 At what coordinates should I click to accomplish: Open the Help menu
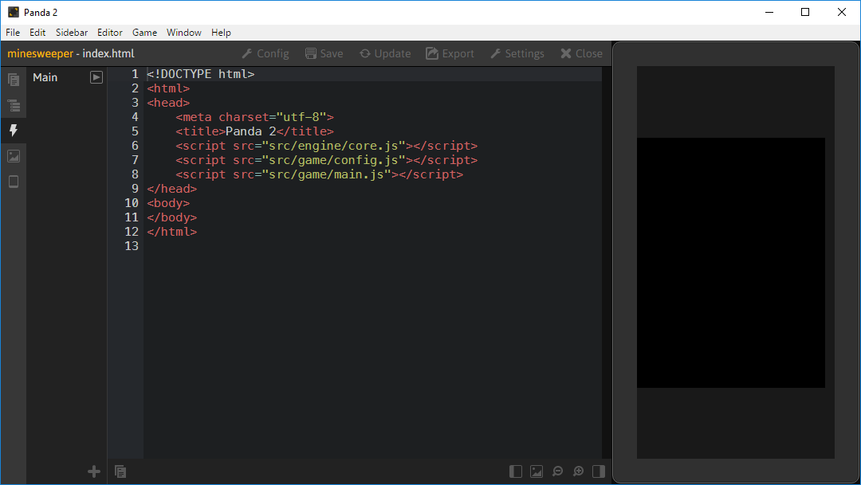[x=221, y=33]
